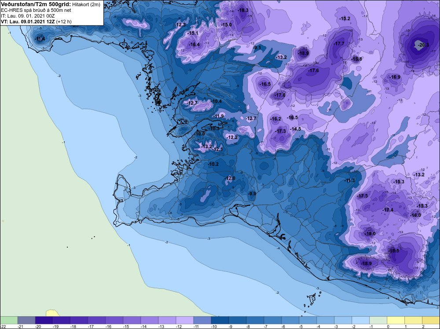Click the -16.2 temperature value

coord(275,119)
